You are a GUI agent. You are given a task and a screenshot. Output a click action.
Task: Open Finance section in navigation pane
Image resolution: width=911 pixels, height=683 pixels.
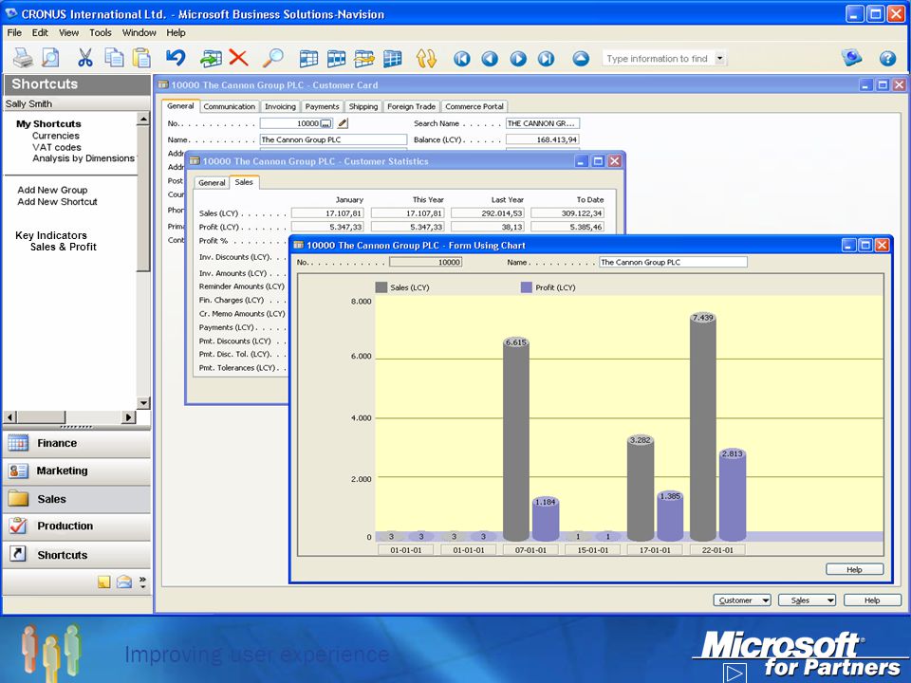point(76,443)
